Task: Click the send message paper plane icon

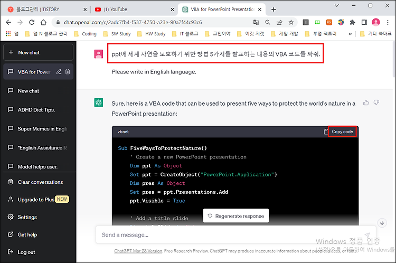Action: [367, 235]
